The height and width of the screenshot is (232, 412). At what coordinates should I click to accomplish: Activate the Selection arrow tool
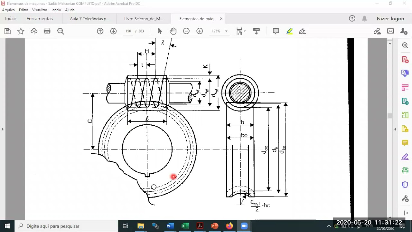160,31
